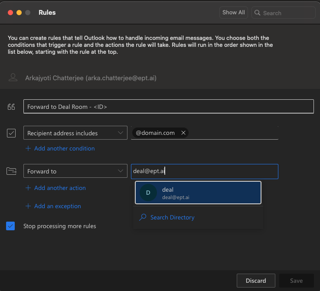The height and width of the screenshot is (291, 320).
Task: Toggle the condition row checkbox
Action: point(11,133)
